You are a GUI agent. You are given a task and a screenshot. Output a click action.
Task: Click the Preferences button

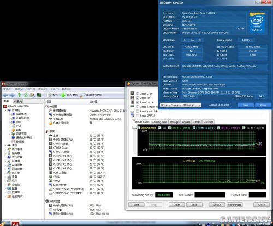[x=235, y=205]
